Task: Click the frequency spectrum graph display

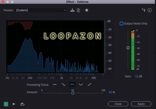Action: click(55, 47)
